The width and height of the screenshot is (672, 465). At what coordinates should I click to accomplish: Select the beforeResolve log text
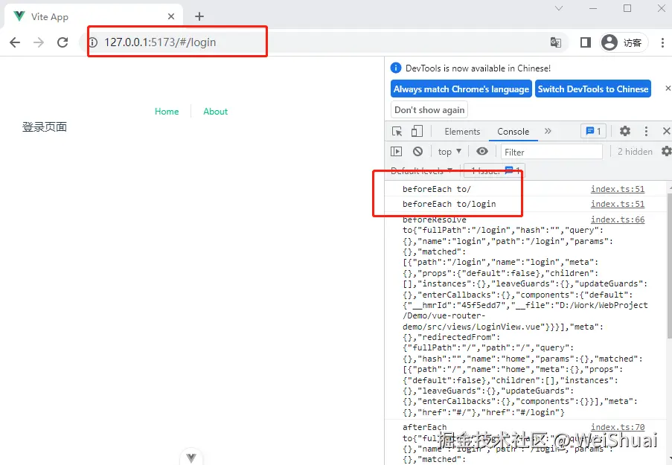point(435,219)
